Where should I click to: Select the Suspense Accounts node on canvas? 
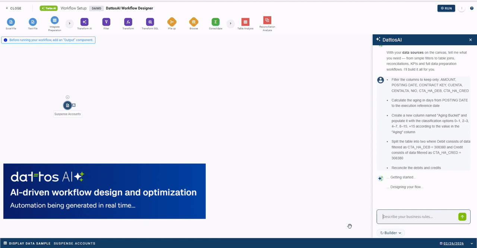(67, 105)
